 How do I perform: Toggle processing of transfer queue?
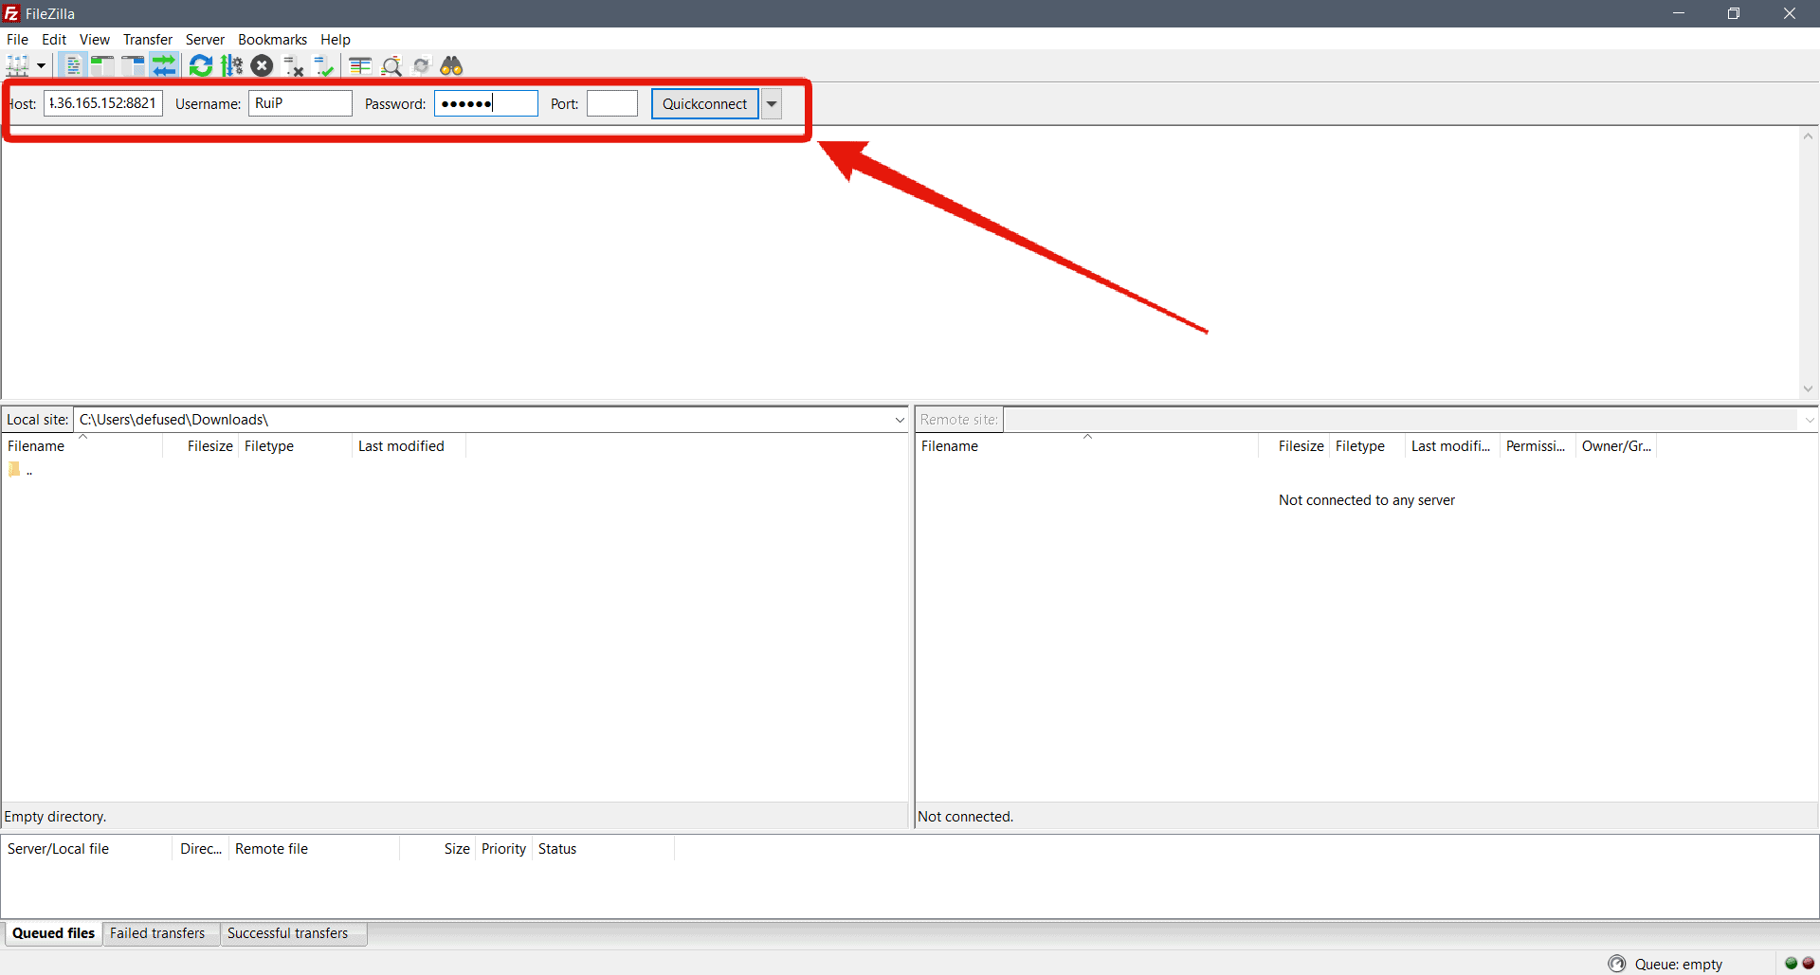pyautogui.click(x=231, y=65)
